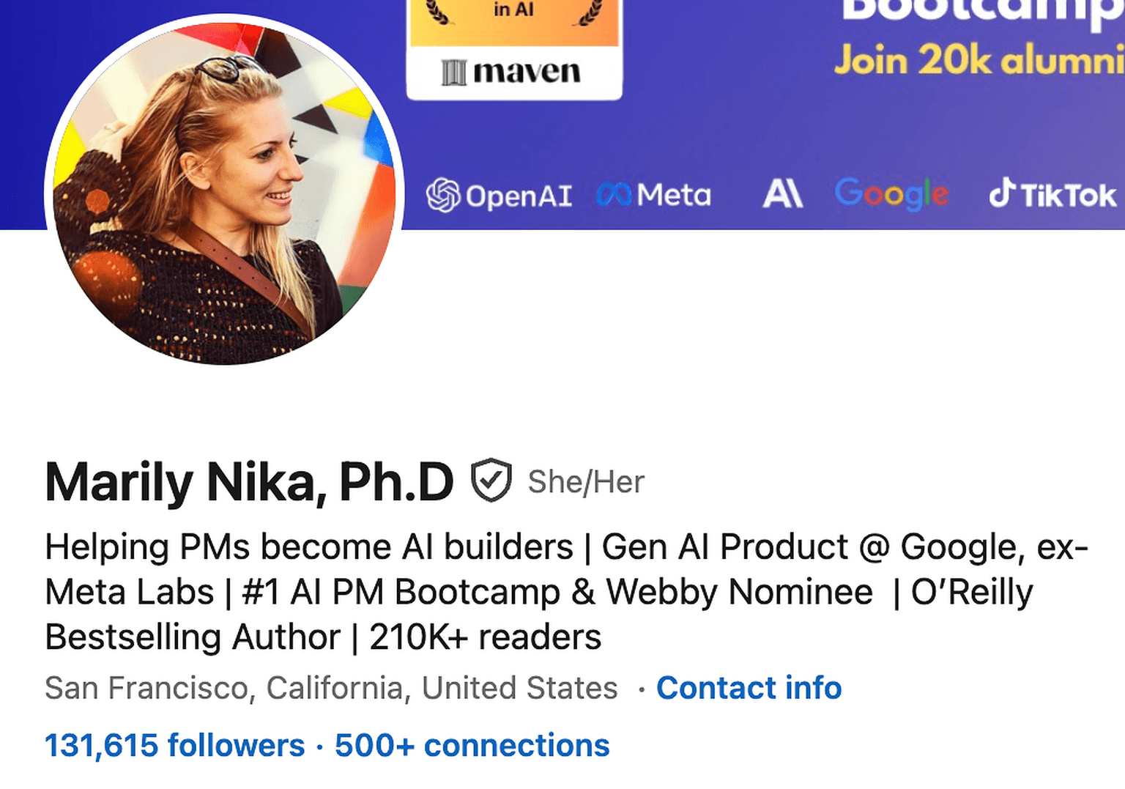Open the Contact info link

point(749,688)
